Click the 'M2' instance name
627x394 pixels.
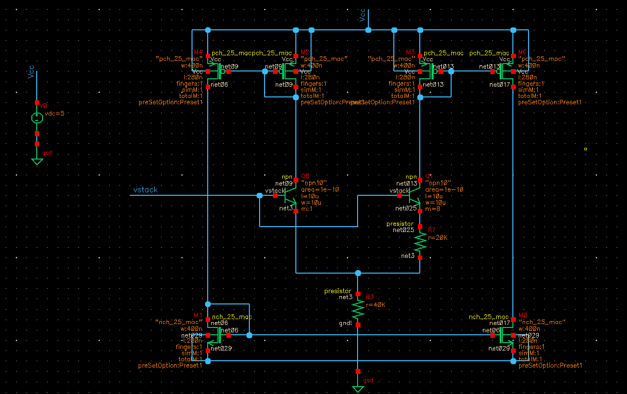[x=305, y=52]
